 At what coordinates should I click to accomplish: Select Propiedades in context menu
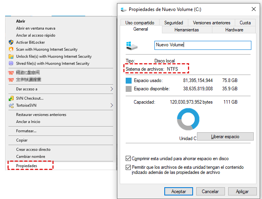(x=26, y=166)
